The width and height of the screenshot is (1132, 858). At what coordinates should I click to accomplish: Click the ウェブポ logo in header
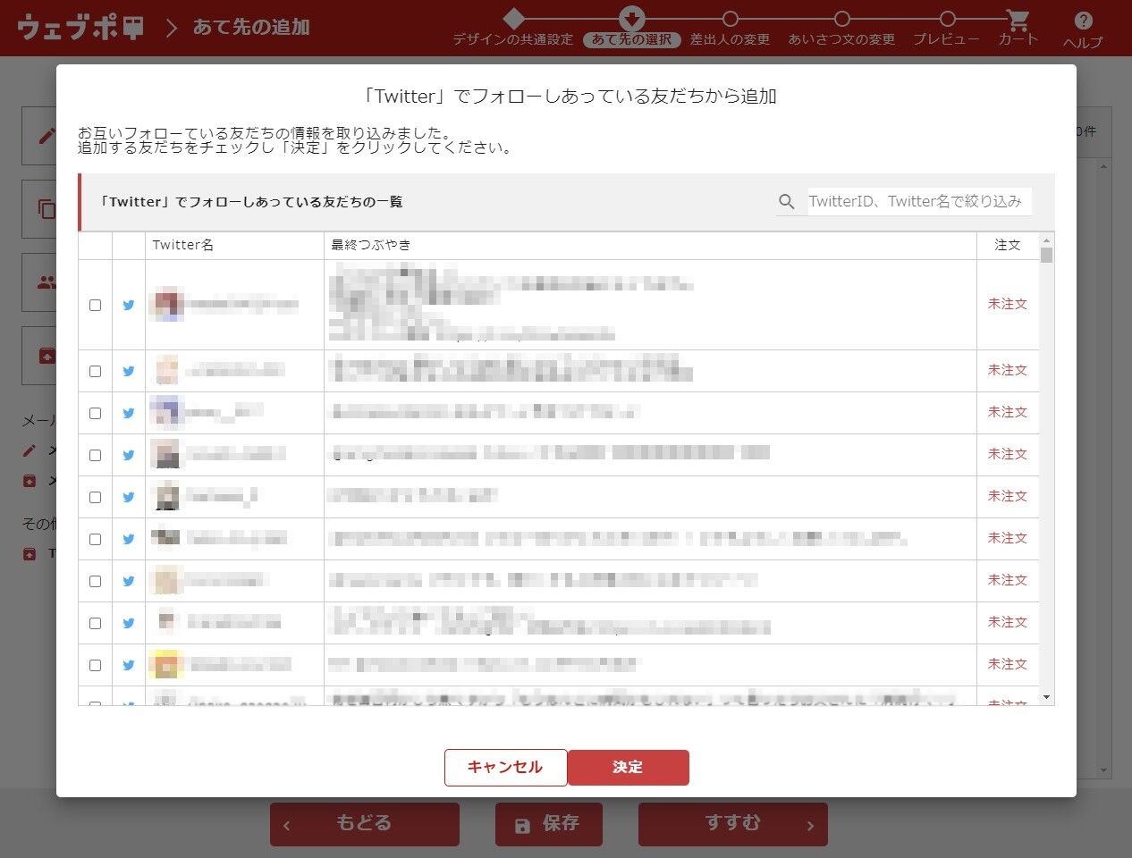(80, 27)
